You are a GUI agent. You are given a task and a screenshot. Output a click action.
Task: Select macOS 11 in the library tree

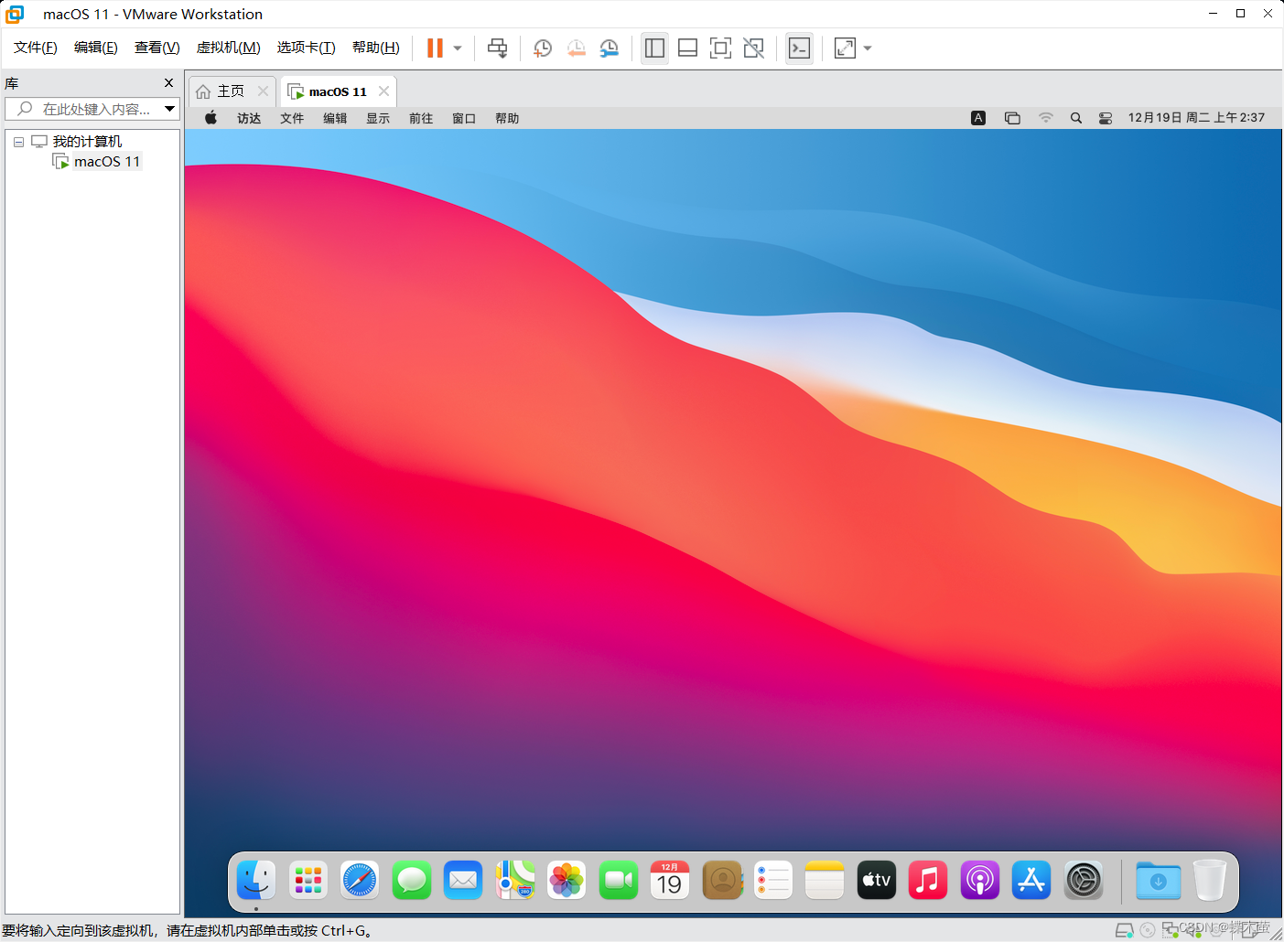(107, 162)
